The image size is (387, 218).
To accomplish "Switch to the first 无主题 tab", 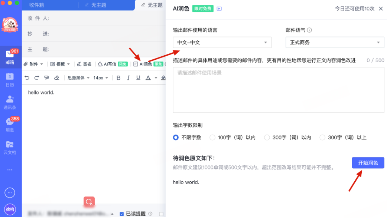I will (x=95, y=5).
